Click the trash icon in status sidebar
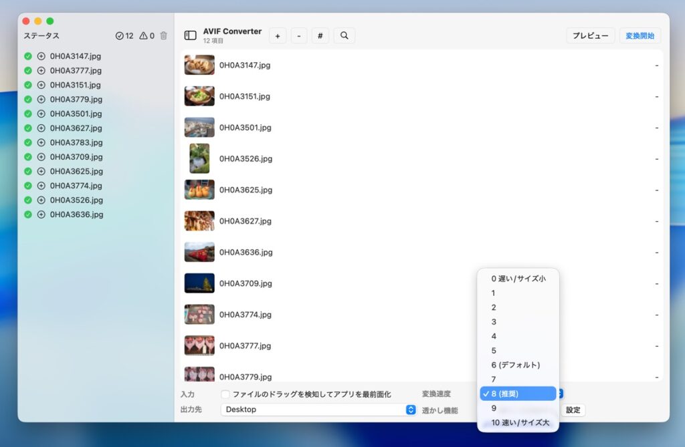 pyautogui.click(x=164, y=35)
